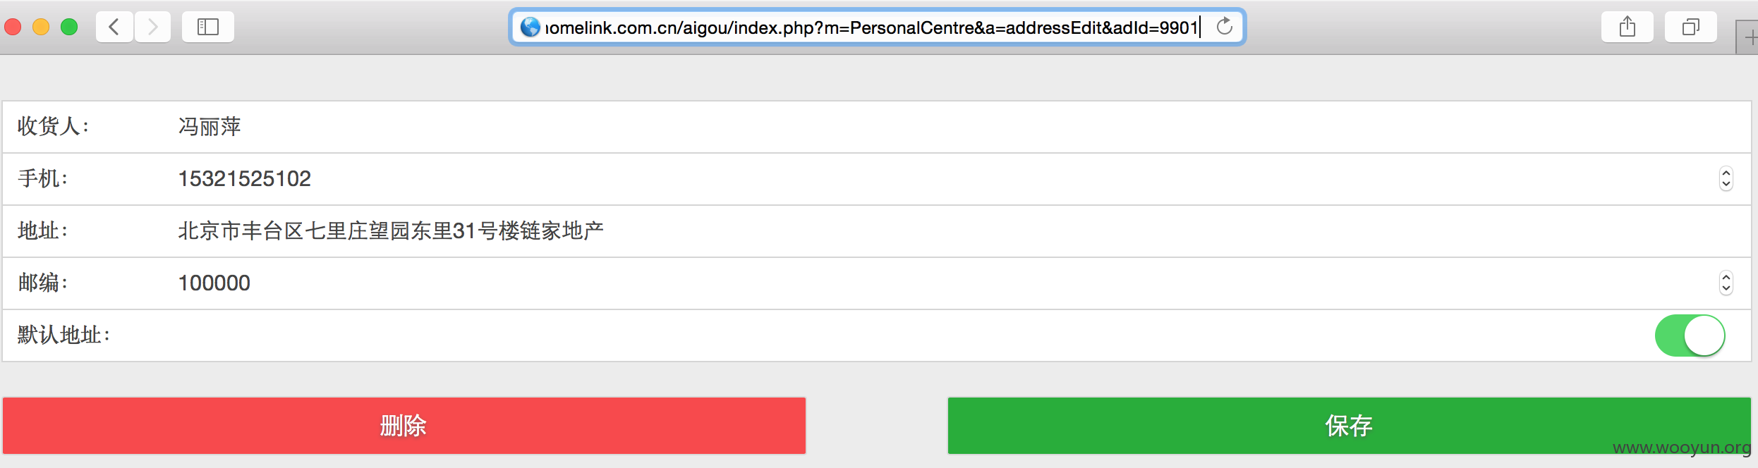Screen dimensions: 1758x468
Task: Click the green fullscreen window button
Action: [69, 27]
